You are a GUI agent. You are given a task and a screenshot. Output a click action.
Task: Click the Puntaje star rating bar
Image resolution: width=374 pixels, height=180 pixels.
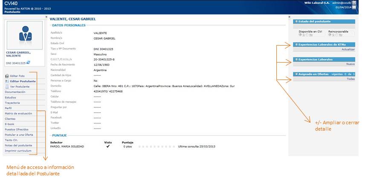pos(157,146)
